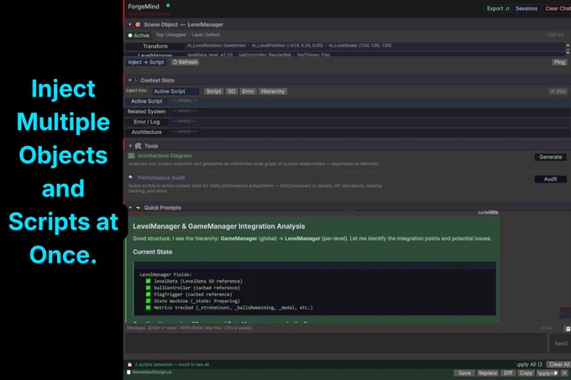
Task: Click the X Slot clear button
Action: (558, 91)
